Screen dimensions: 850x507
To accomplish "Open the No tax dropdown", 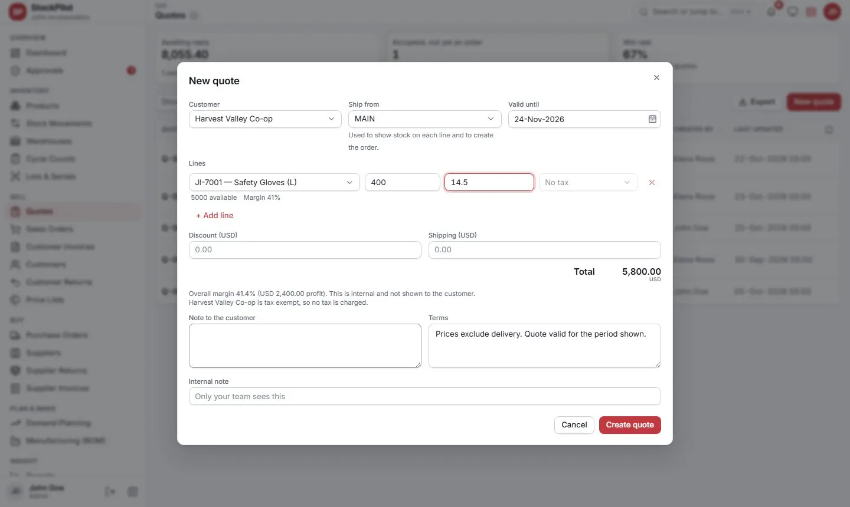I will coord(589,182).
